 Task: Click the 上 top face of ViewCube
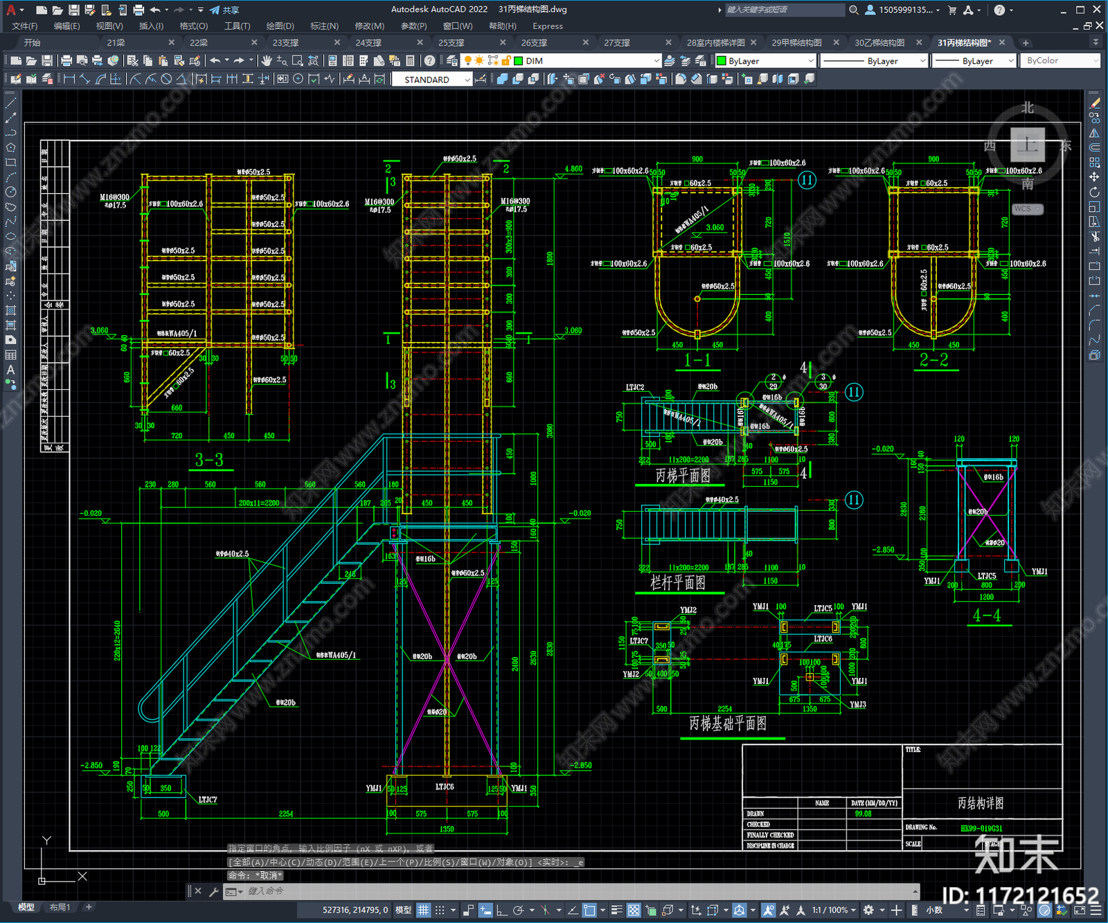pos(1027,145)
